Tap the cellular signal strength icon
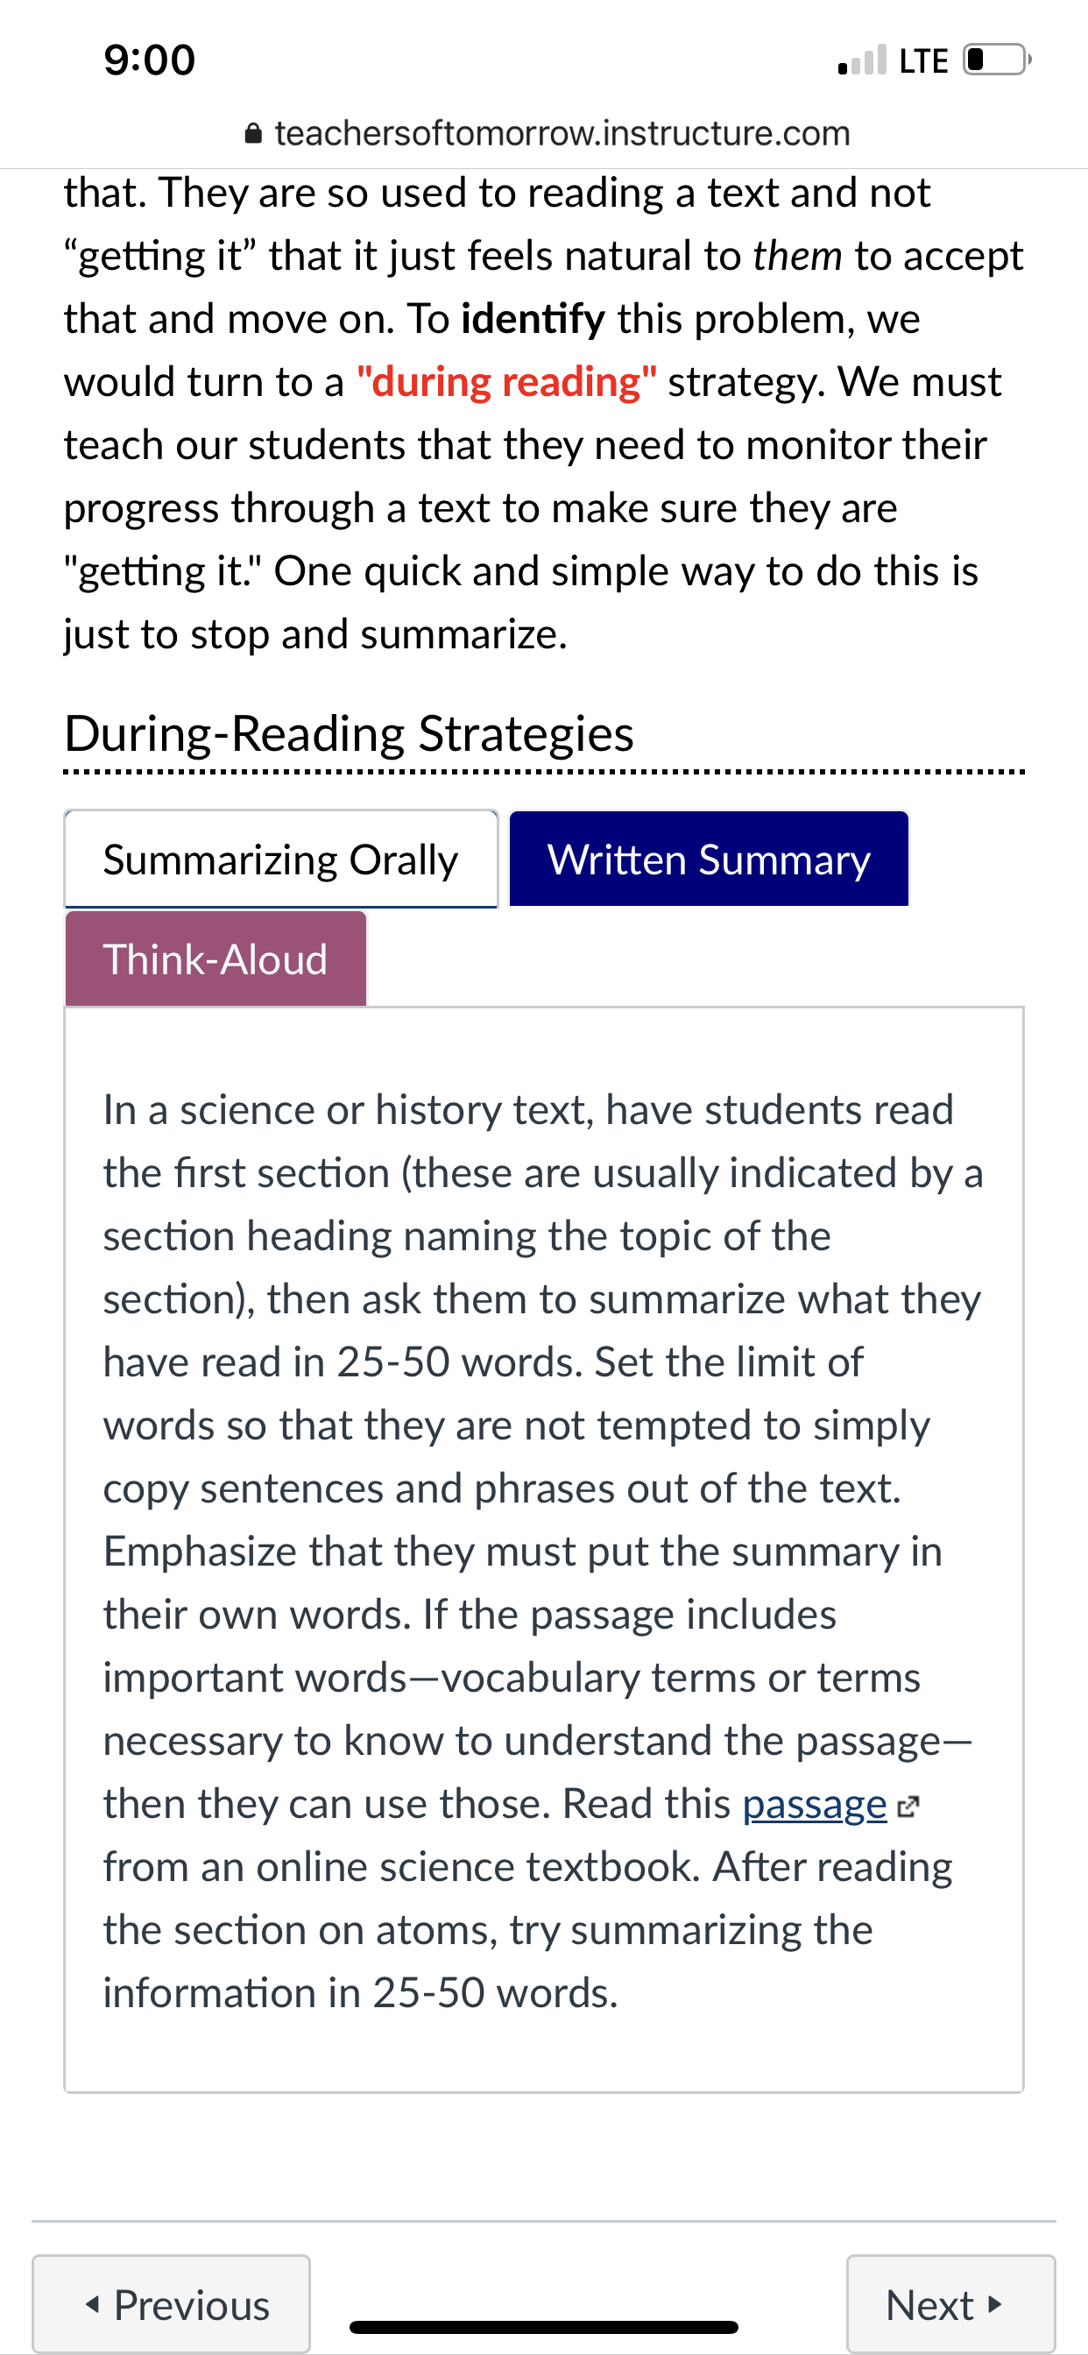 click(x=861, y=60)
